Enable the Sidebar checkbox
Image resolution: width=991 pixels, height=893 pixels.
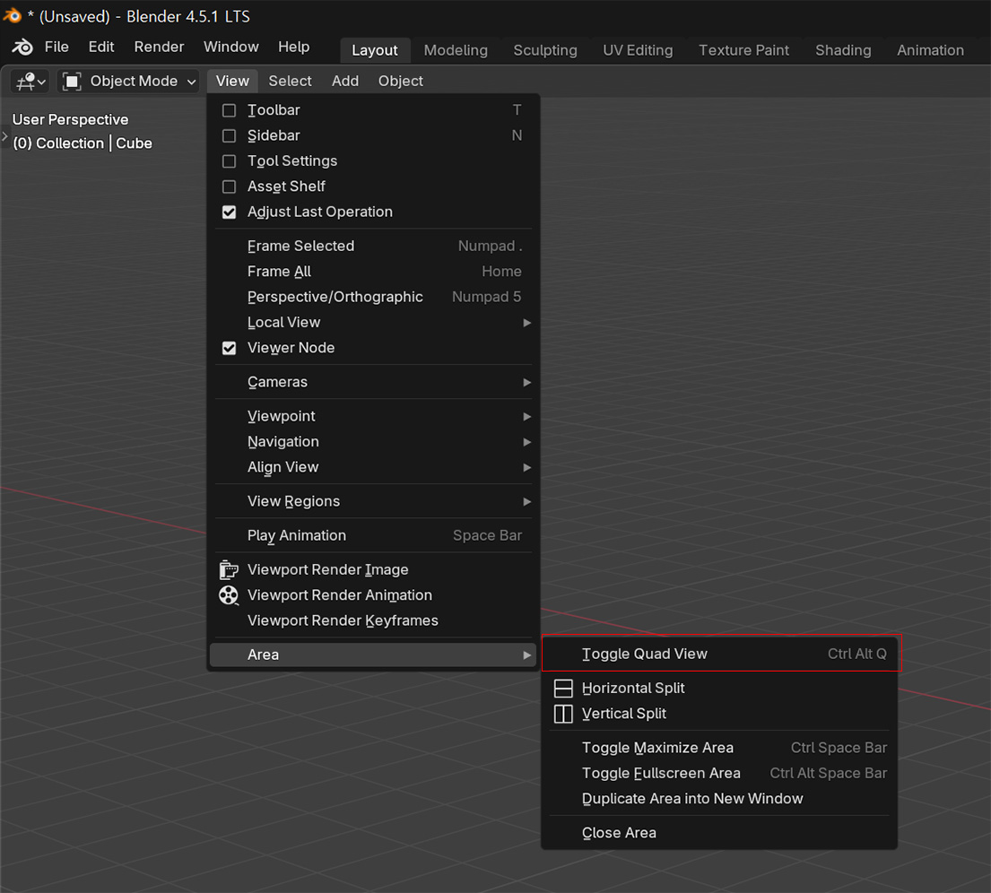230,136
